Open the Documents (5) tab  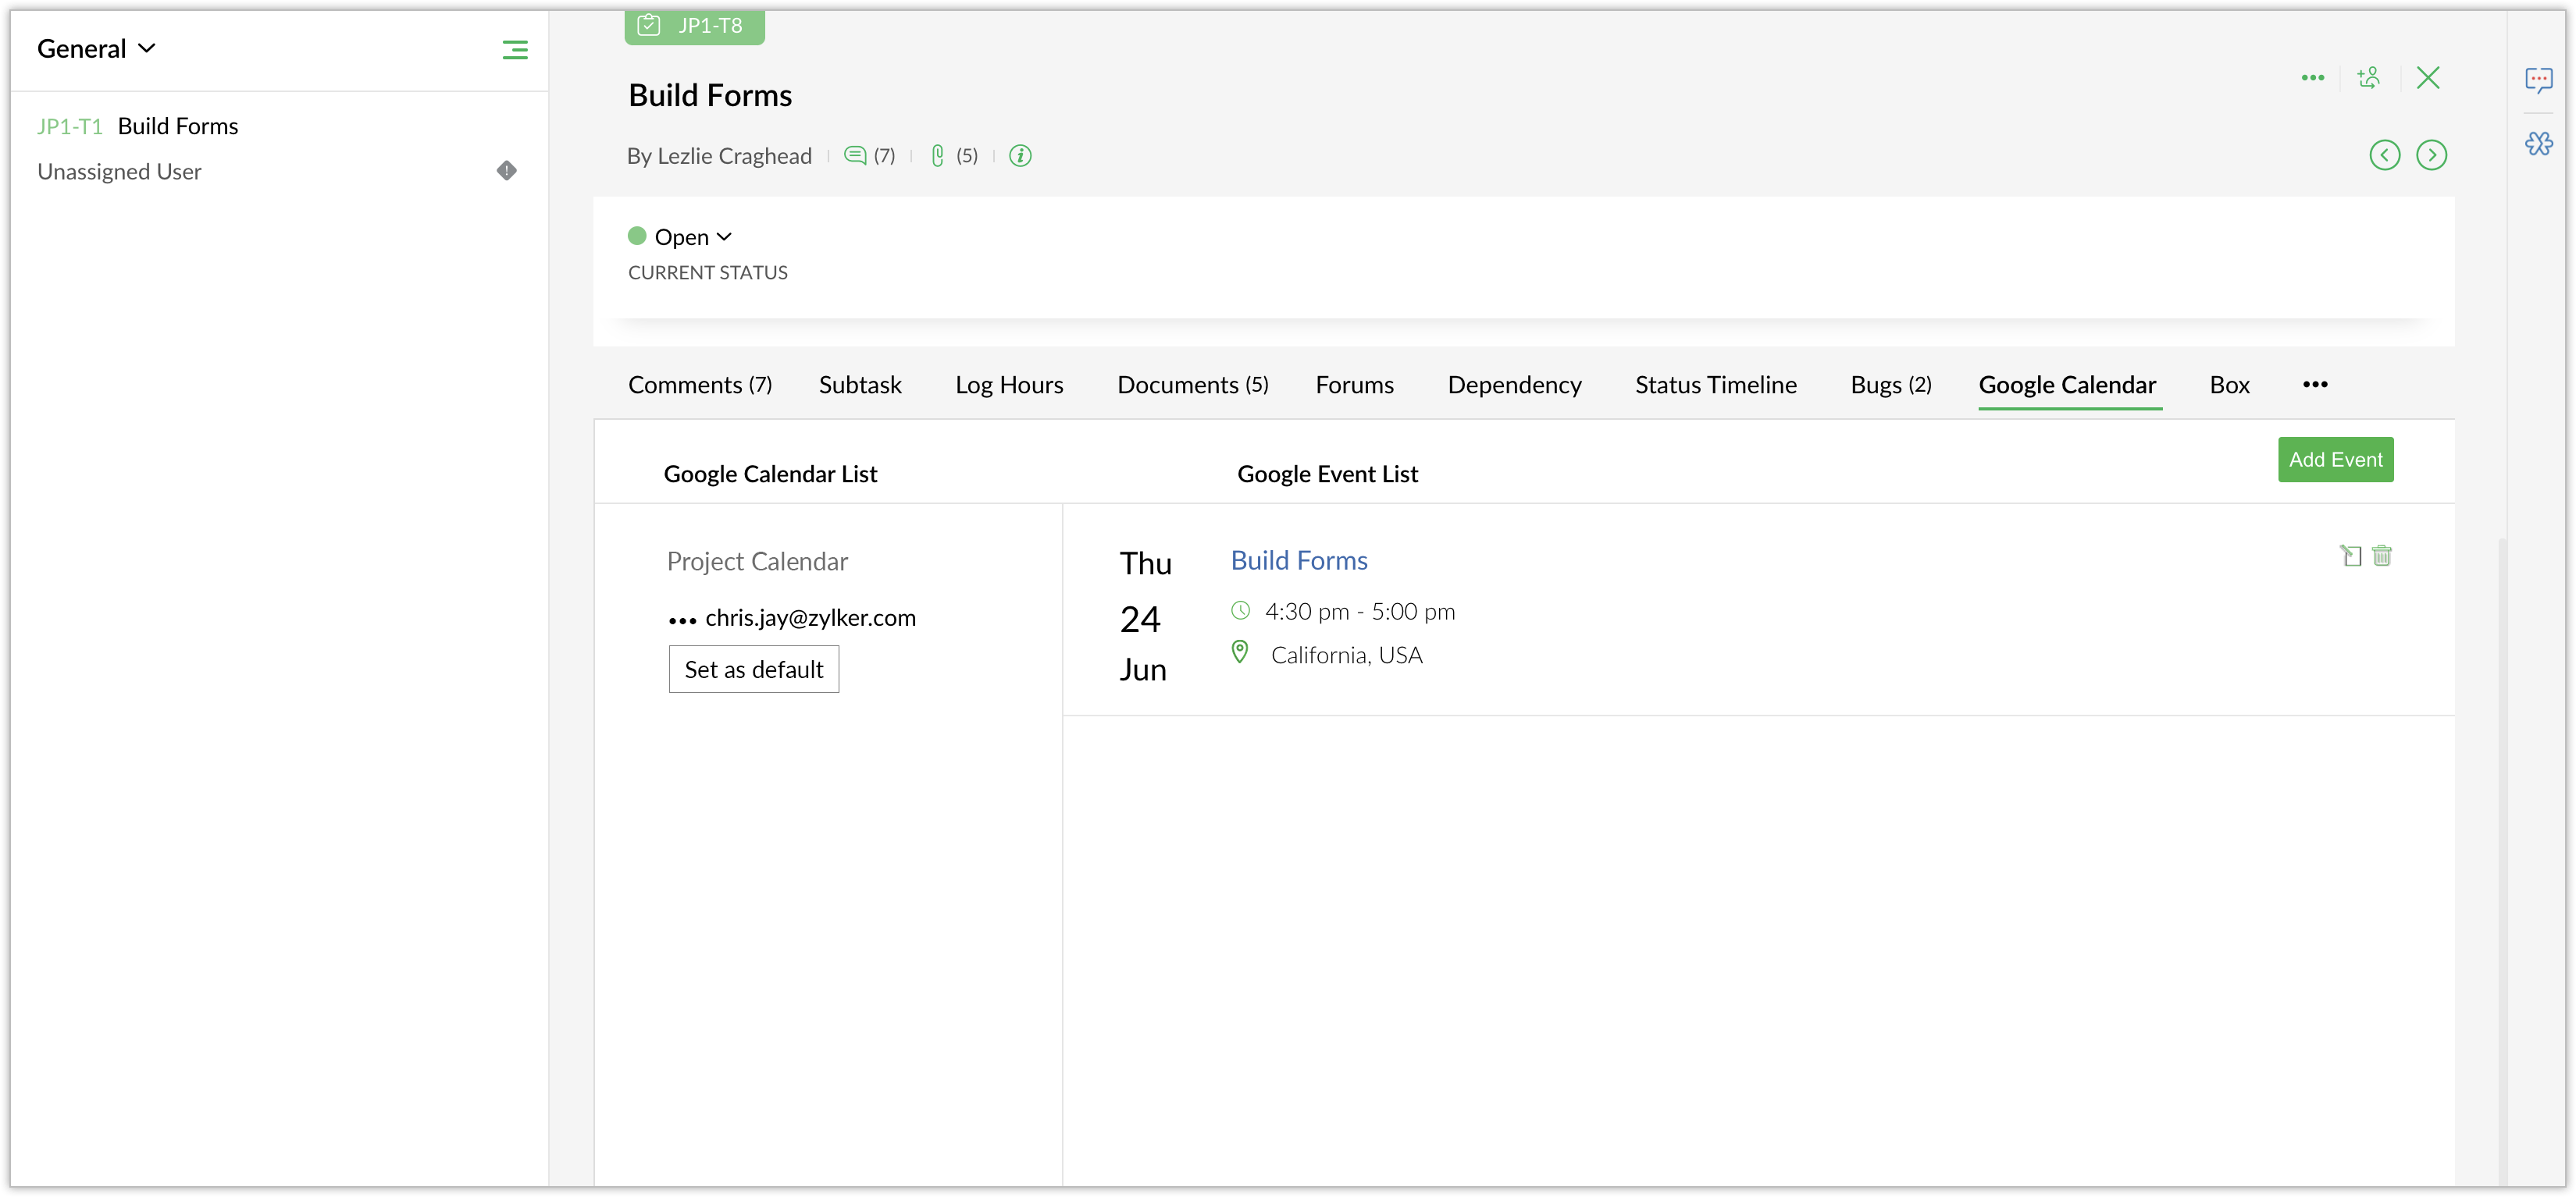[x=1192, y=385]
